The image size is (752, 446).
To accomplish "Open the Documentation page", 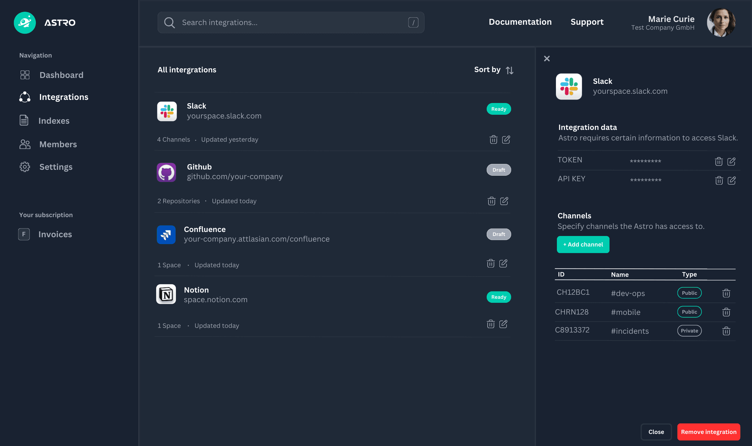I will click(x=520, y=22).
